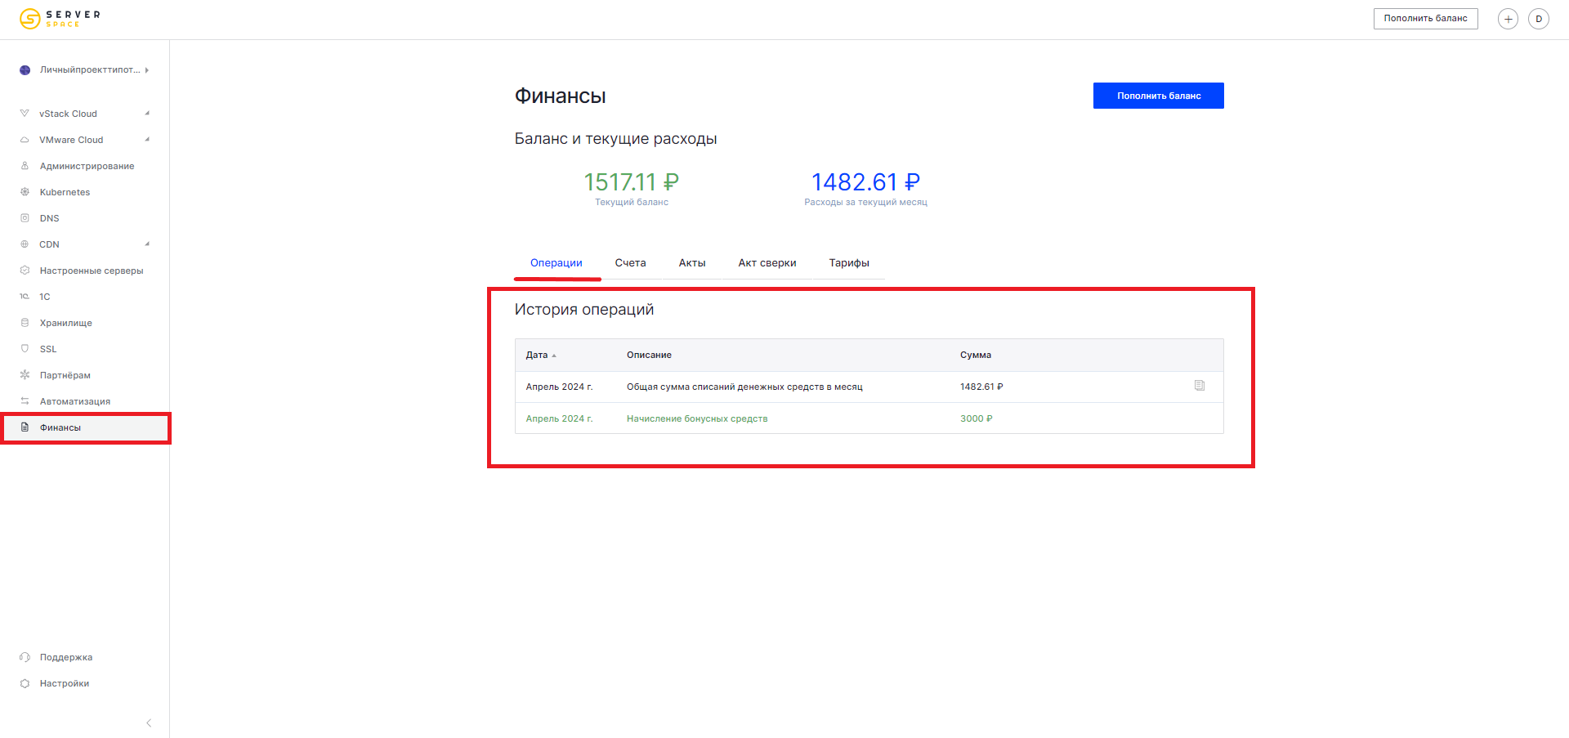1569x738 pixels.
Task: Click the Kubernetes sidebar icon
Action: pos(25,192)
